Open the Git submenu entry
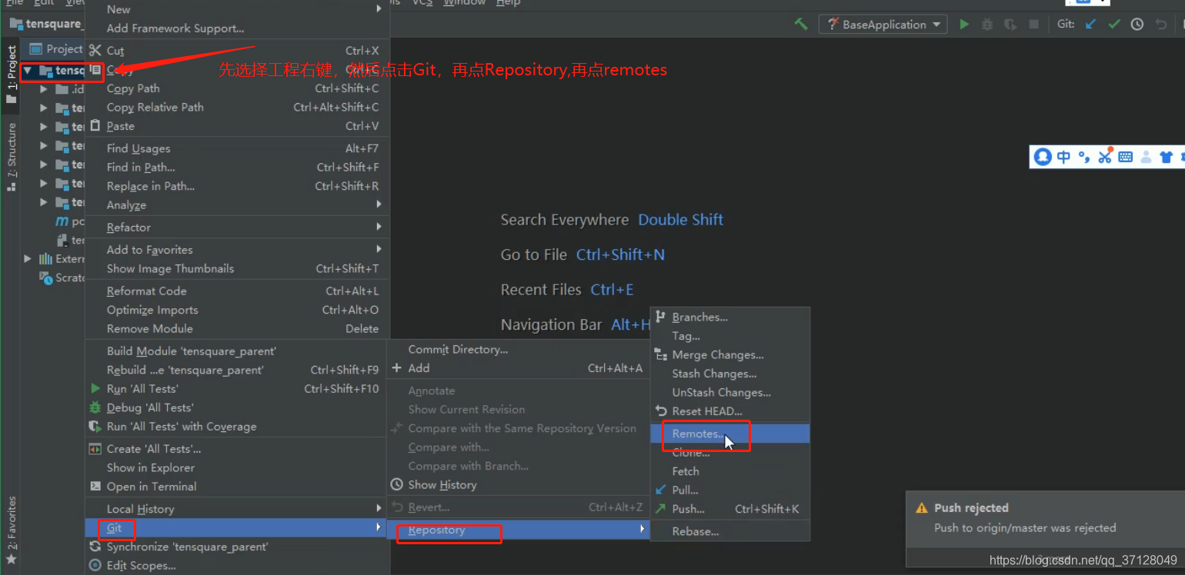This screenshot has height=575, width=1185. (x=237, y=528)
